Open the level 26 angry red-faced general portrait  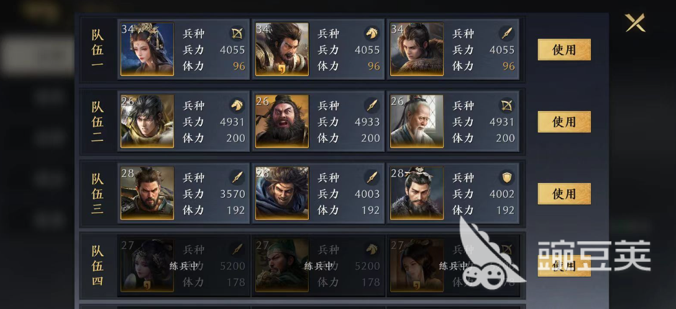[281, 121]
